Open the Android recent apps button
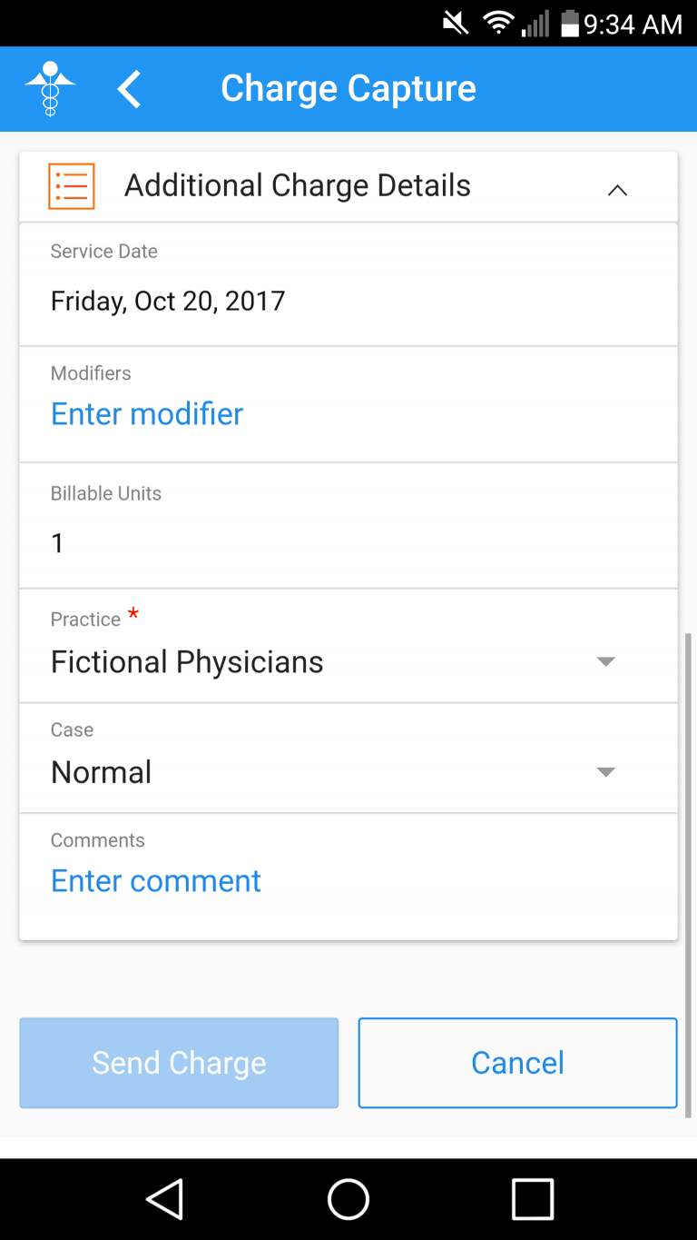This screenshot has height=1240, width=697. 533,1198
